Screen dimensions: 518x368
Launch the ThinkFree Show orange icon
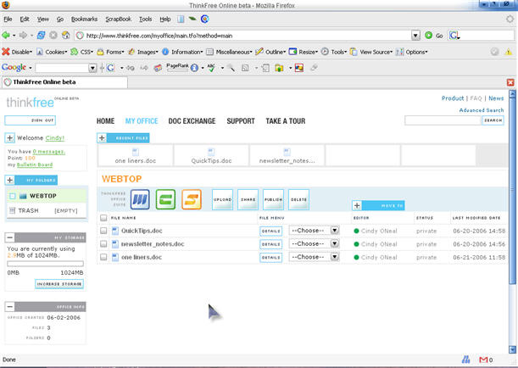point(192,199)
